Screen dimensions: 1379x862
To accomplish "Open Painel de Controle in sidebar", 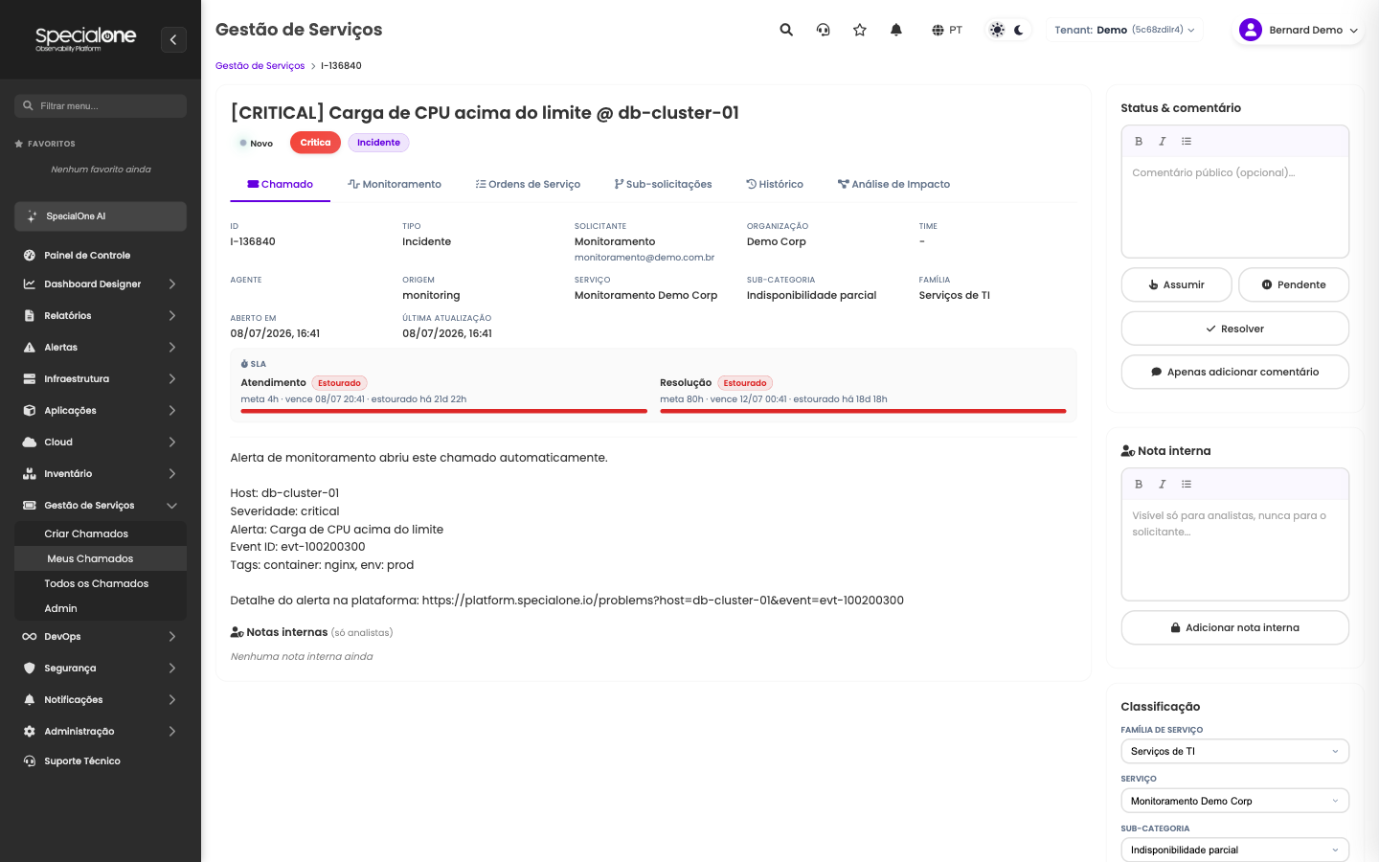I will coord(101,255).
